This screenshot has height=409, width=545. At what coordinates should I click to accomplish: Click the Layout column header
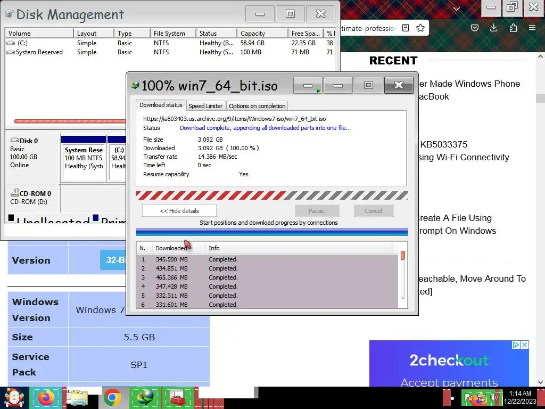(94, 34)
